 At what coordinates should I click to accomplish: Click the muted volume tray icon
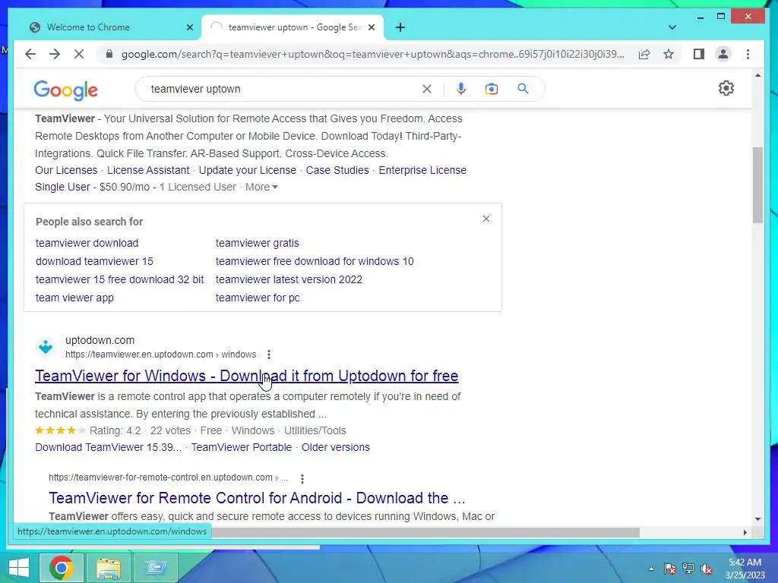(707, 569)
